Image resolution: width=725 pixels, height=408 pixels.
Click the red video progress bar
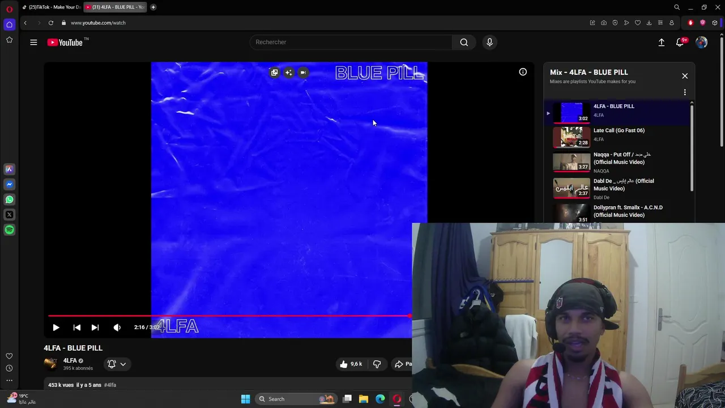(x=229, y=316)
